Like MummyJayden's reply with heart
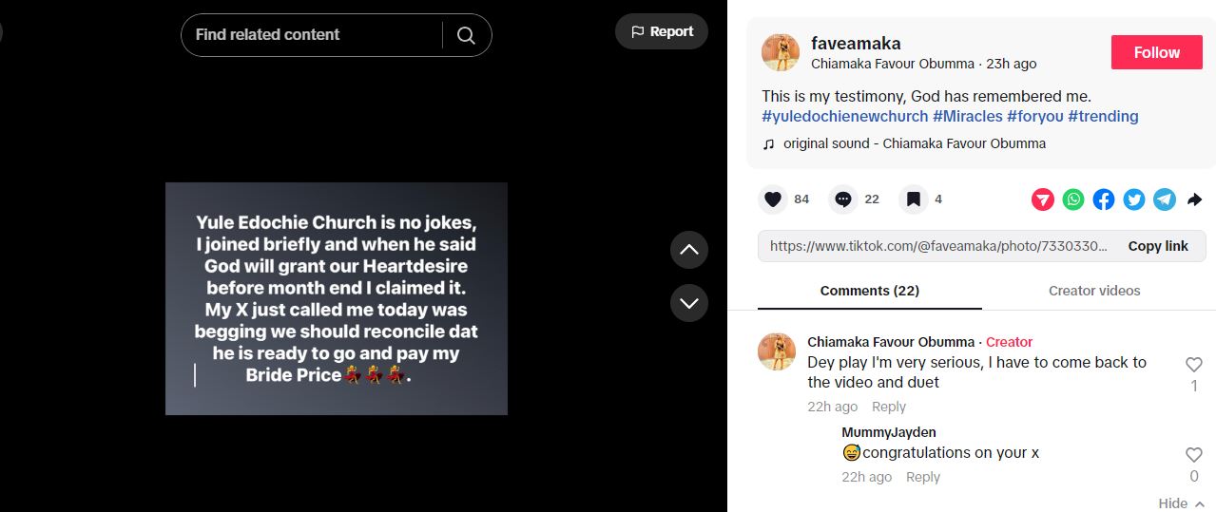 click(1194, 455)
